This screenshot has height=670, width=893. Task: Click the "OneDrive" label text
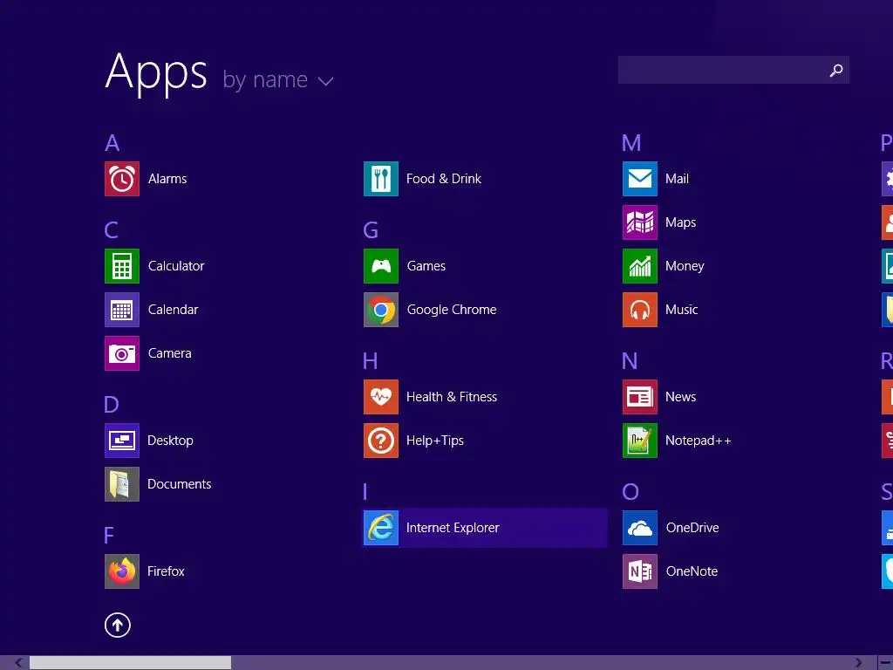click(692, 528)
